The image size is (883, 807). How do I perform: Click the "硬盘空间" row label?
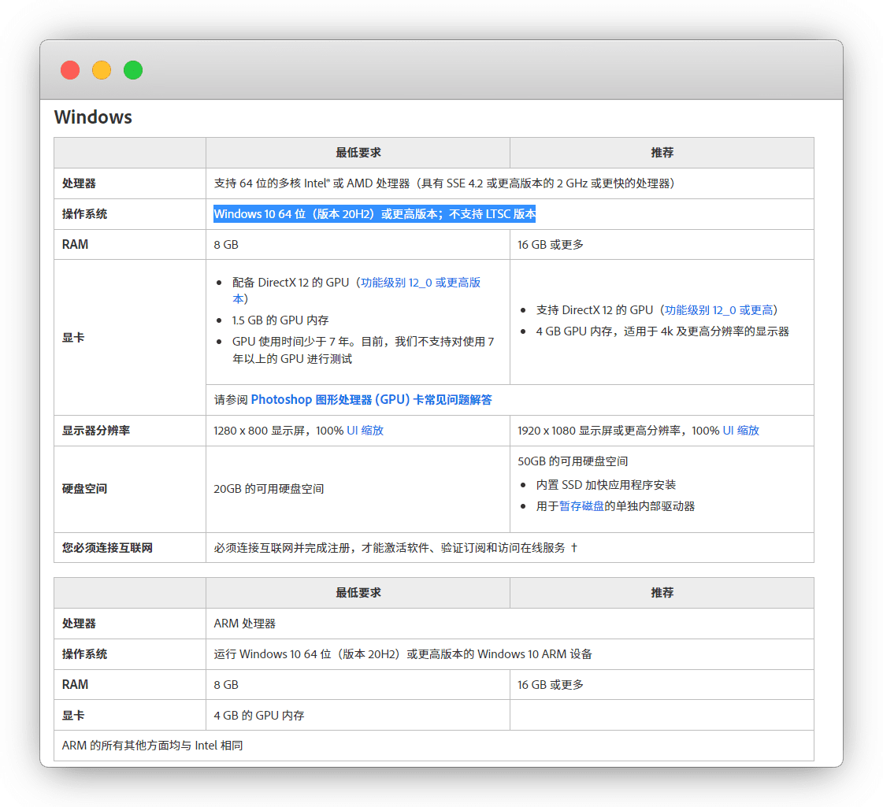click(84, 489)
